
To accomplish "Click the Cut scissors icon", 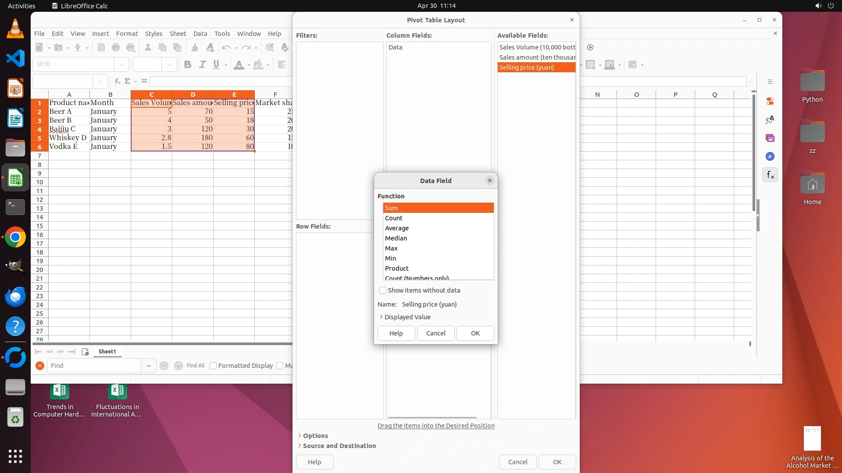I will tap(148, 48).
